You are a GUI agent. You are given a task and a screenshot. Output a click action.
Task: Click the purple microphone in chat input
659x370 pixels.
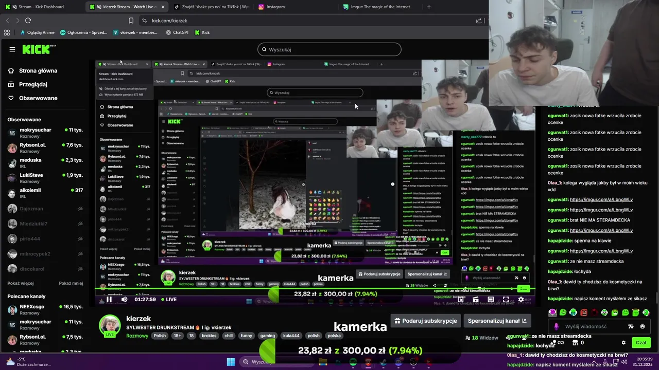[x=556, y=326]
